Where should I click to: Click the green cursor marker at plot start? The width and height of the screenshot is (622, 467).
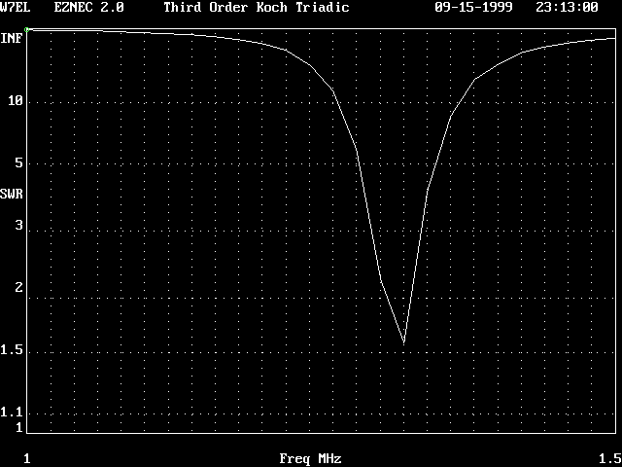coord(27,29)
